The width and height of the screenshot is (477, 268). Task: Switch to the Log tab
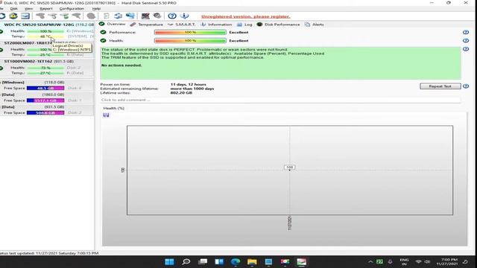[x=244, y=25]
